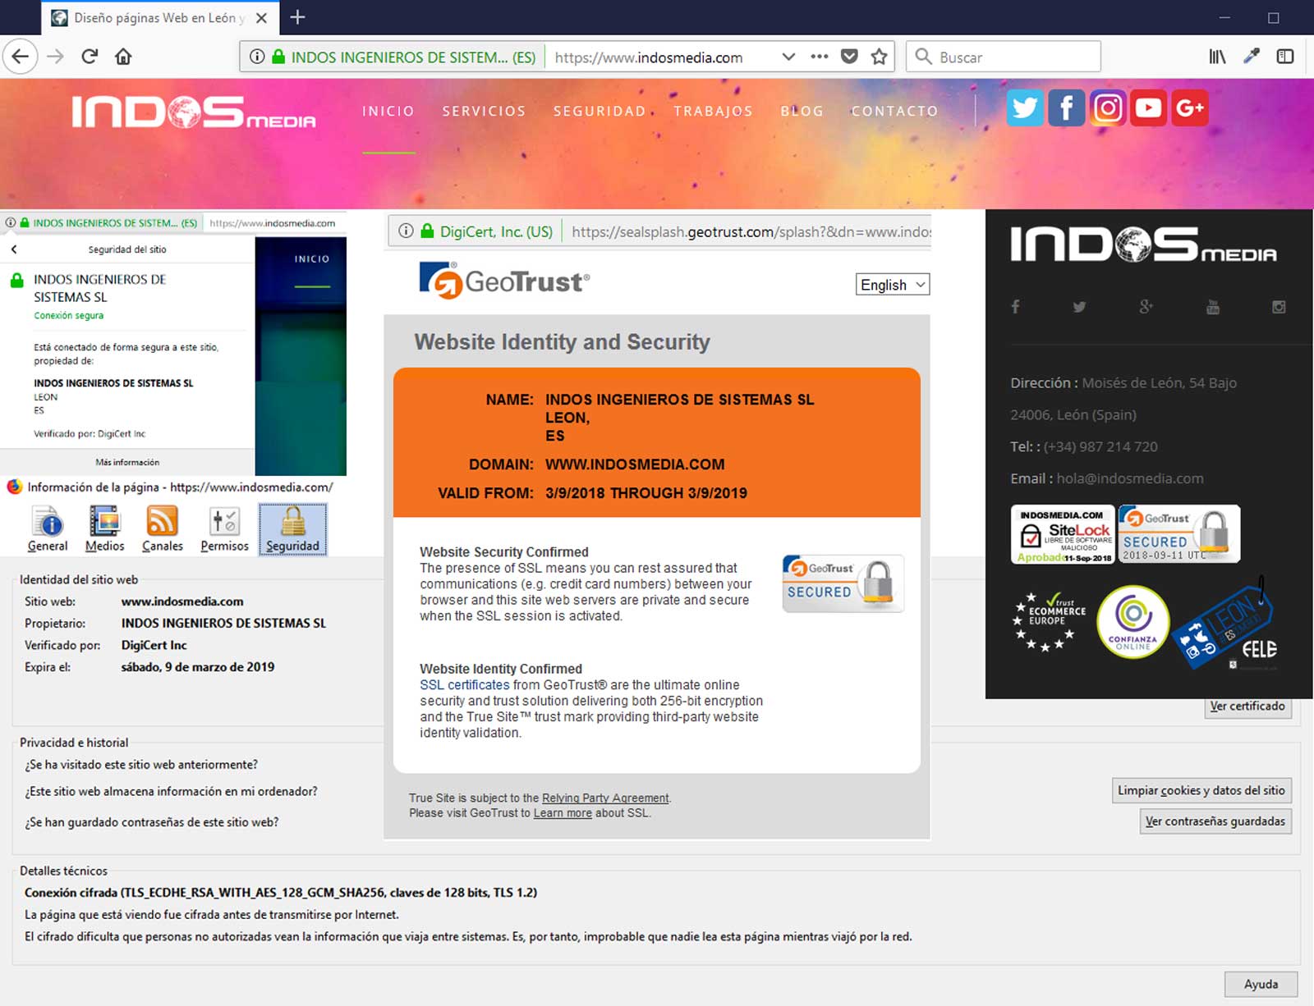Click Ver contraseñas guardadas button
Image resolution: width=1314 pixels, height=1006 pixels.
[1215, 821]
